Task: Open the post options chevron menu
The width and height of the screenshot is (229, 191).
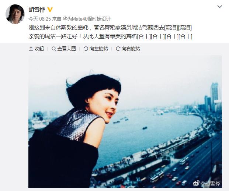Action: coord(220,7)
